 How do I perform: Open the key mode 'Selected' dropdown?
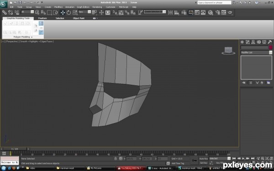click(220, 158)
